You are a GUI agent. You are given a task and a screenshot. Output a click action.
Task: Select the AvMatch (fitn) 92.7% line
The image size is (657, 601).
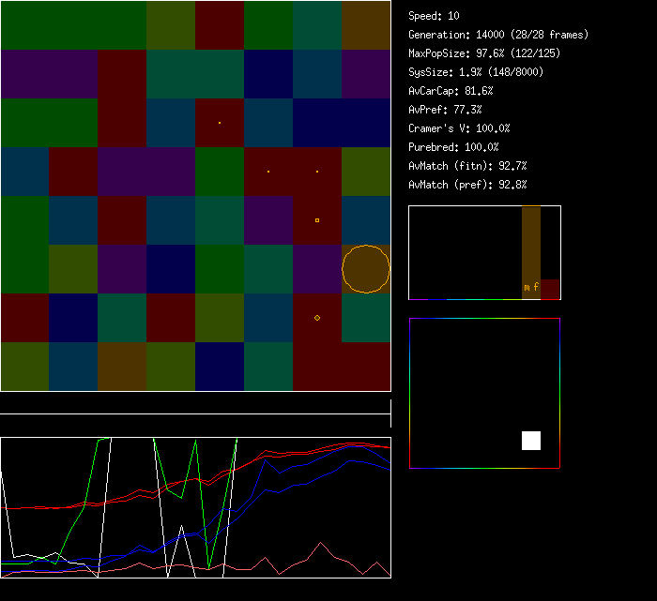(467, 166)
